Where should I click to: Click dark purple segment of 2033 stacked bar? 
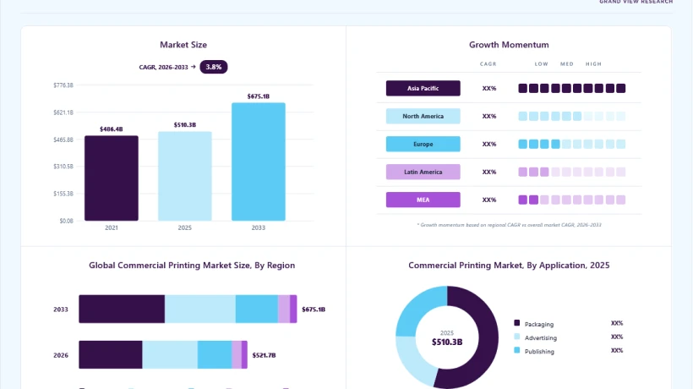[x=122, y=309]
